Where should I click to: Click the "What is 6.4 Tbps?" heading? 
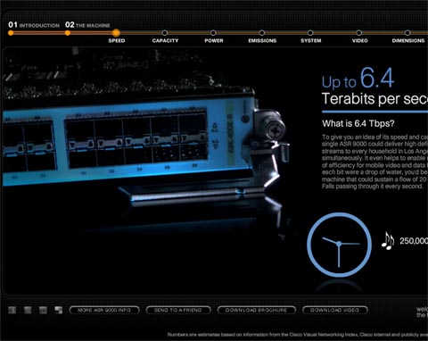click(358, 123)
